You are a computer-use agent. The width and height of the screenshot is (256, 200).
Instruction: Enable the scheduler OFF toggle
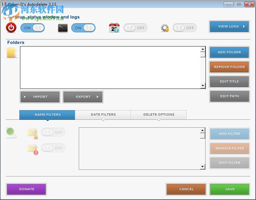coord(135,28)
